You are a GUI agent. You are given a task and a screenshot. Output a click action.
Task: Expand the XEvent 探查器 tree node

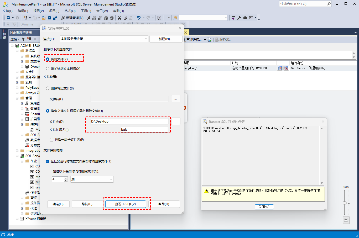click(17, 219)
